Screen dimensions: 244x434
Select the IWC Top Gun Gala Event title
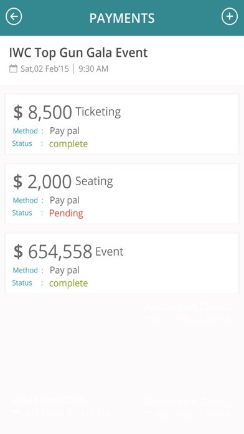pos(78,53)
